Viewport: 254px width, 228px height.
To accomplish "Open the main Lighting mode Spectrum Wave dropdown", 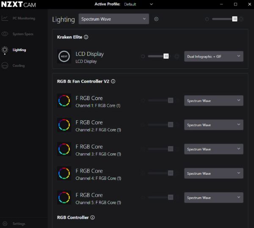I will pyautogui.click(x=114, y=19).
